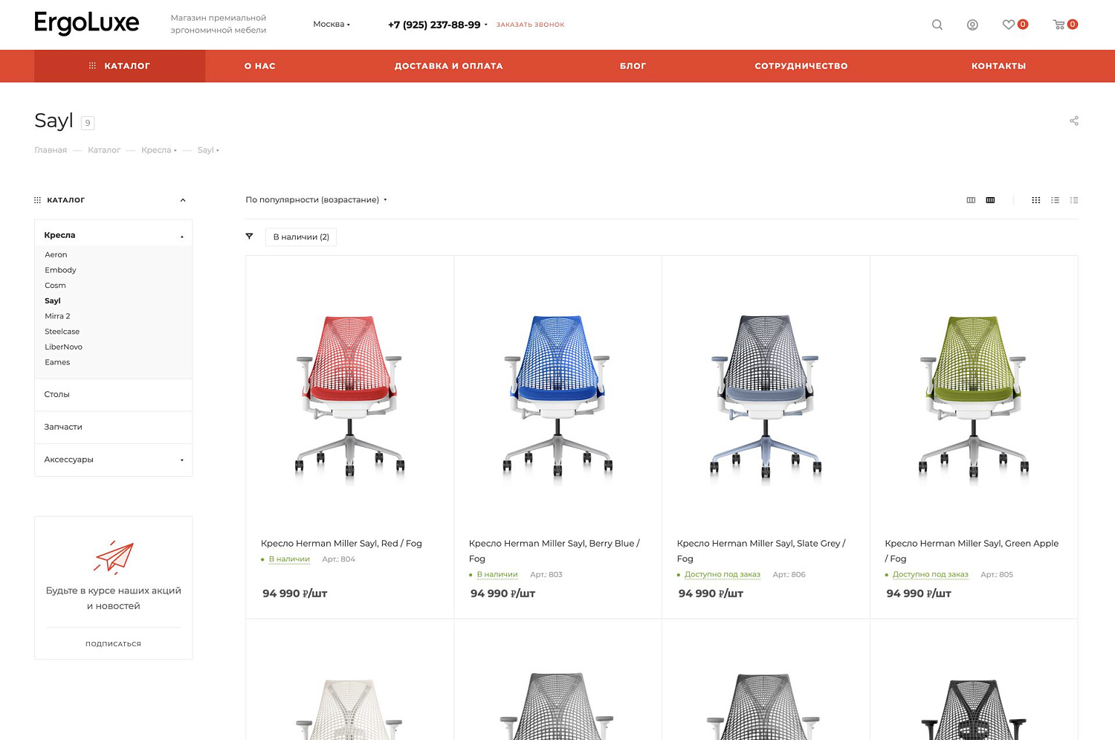The height and width of the screenshot is (740, 1115).
Task: Expand the 'Аксессуары' category
Action: pyautogui.click(x=181, y=460)
